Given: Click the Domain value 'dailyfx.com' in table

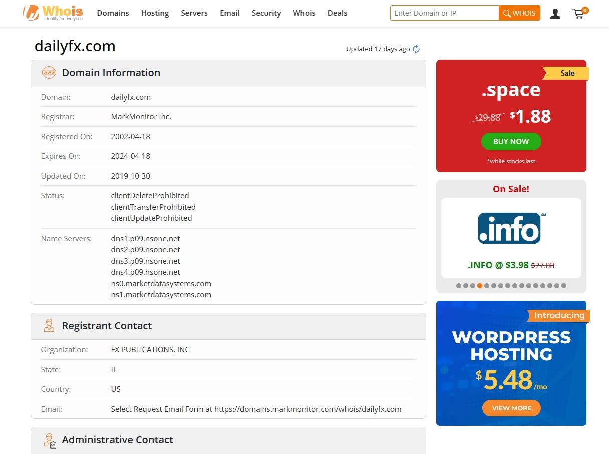Looking at the screenshot, I should (x=131, y=97).
